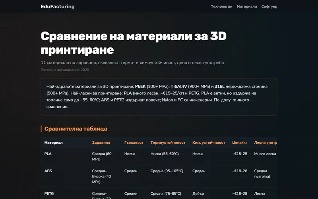The image size is (318, 199).
Task: Click bold PLA in the summary paragraph
Action: [128, 93]
